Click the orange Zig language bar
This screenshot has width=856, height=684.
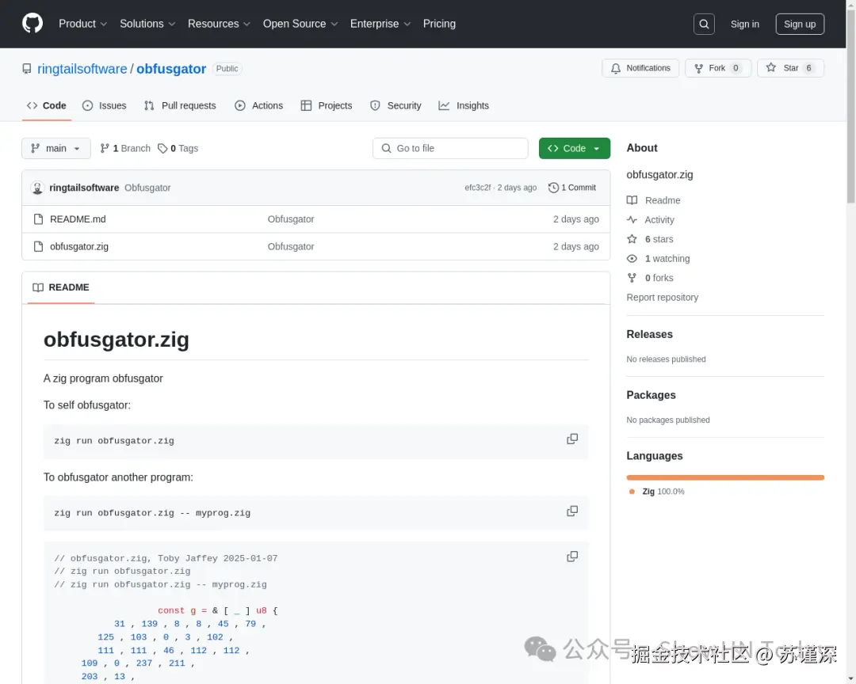click(725, 477)
